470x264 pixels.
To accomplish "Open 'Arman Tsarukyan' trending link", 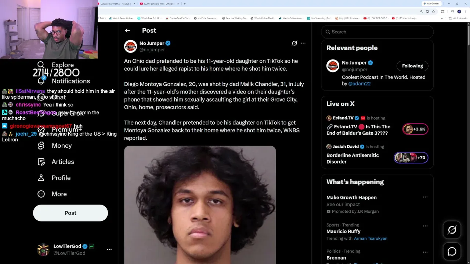I will (x=370, y=238).
